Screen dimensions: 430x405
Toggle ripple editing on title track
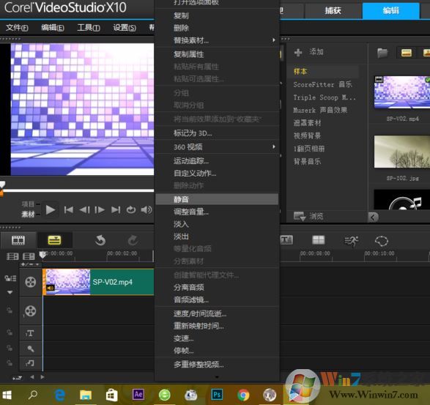tap(10, 332)
